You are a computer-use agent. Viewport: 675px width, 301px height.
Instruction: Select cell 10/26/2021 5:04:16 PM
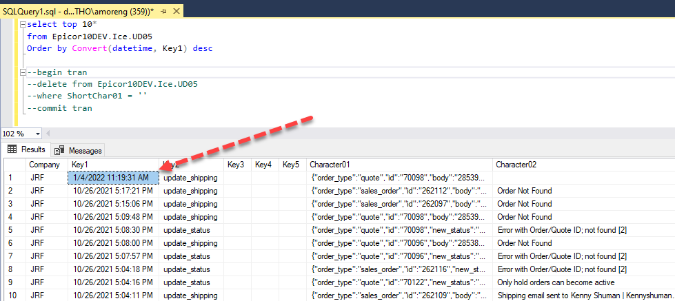(113, 282)
